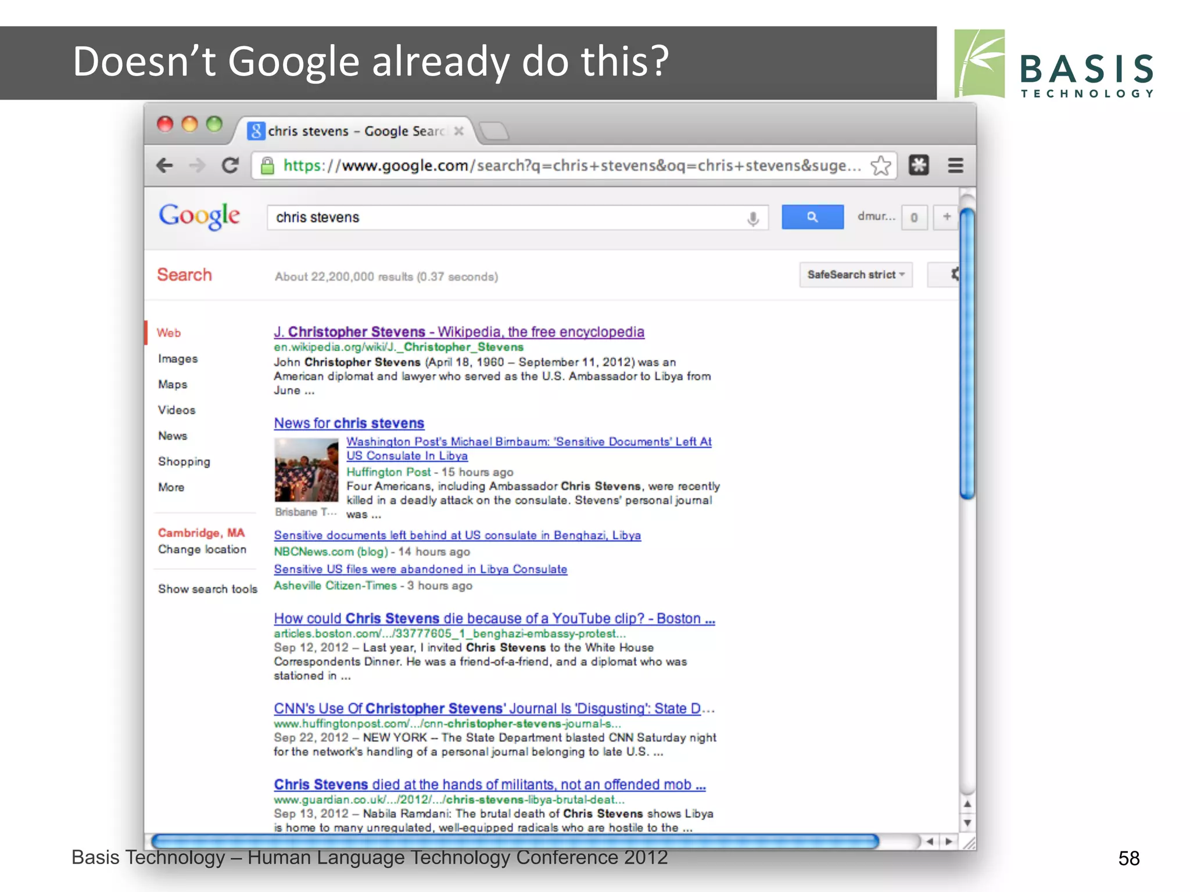Open the SafeSearch strict dropdown
The width and height of the screenshot is (1190, 892).
856,275
